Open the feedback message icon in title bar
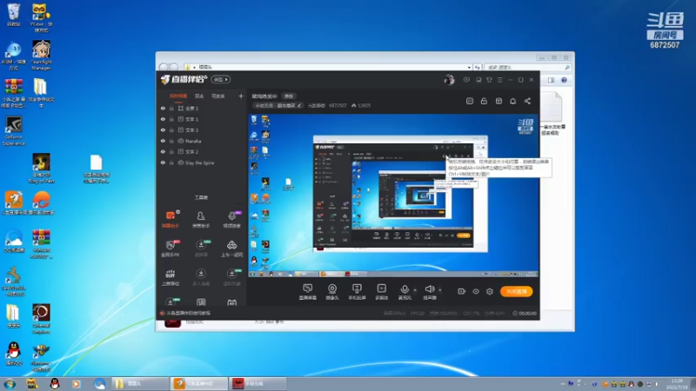 (x=466, y=80)
